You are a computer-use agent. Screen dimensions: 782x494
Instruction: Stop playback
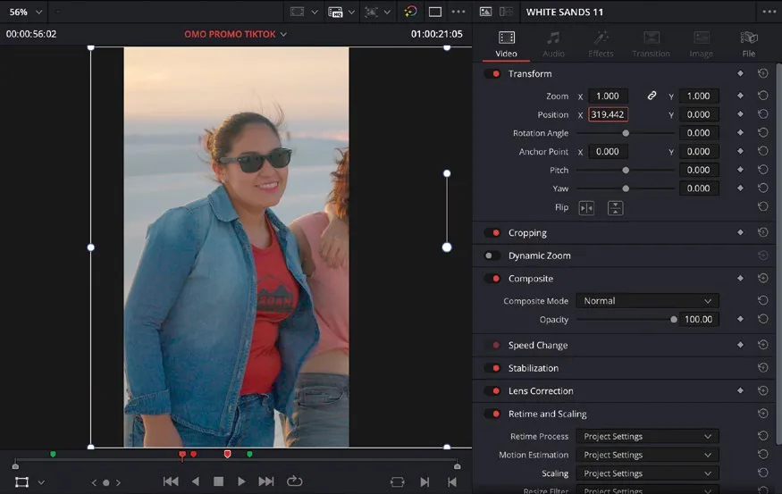tap(218, 481)
